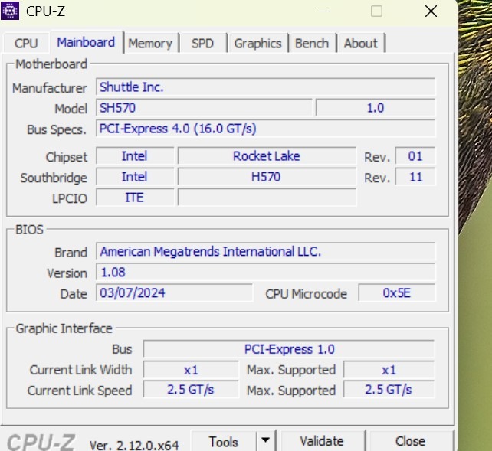
Task: Click the Southbridge label
Action: click(x=54, y=178)
